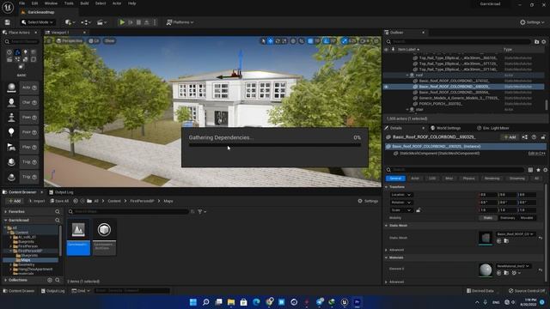The height and width of the screenshot is (309, 550).
Task: Switch to the Env. Light Mixer tab
Action: (492, 128)
